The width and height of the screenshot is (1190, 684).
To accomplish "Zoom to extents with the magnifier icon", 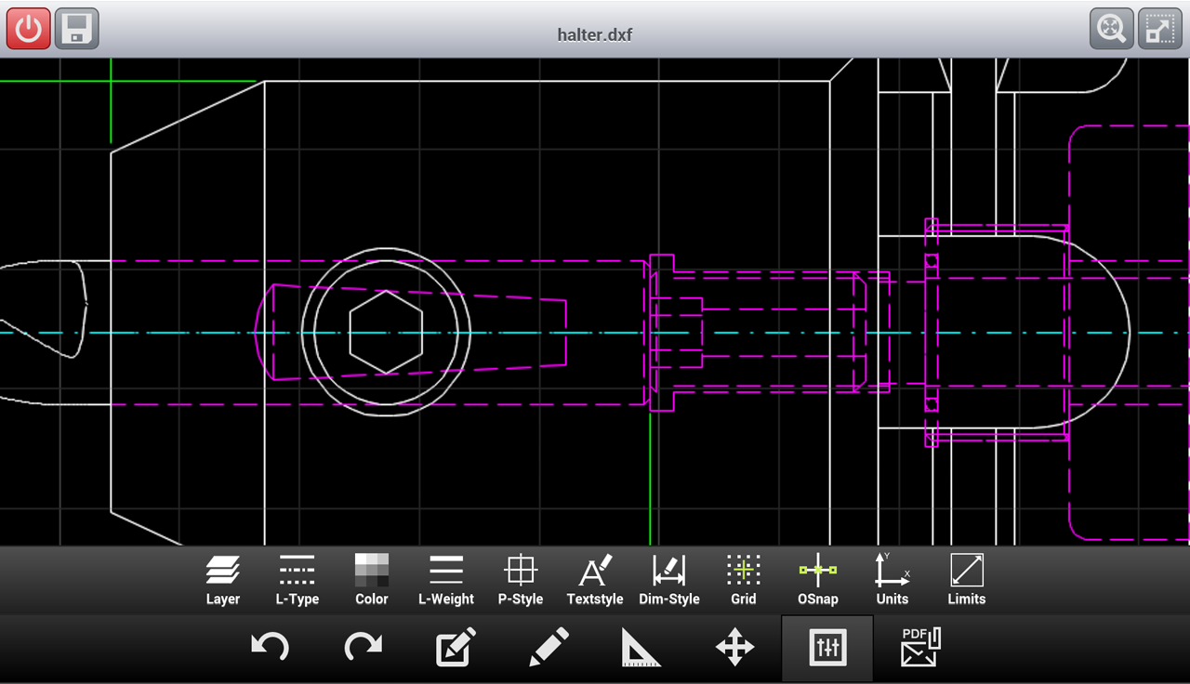I will coord(1112,29).
